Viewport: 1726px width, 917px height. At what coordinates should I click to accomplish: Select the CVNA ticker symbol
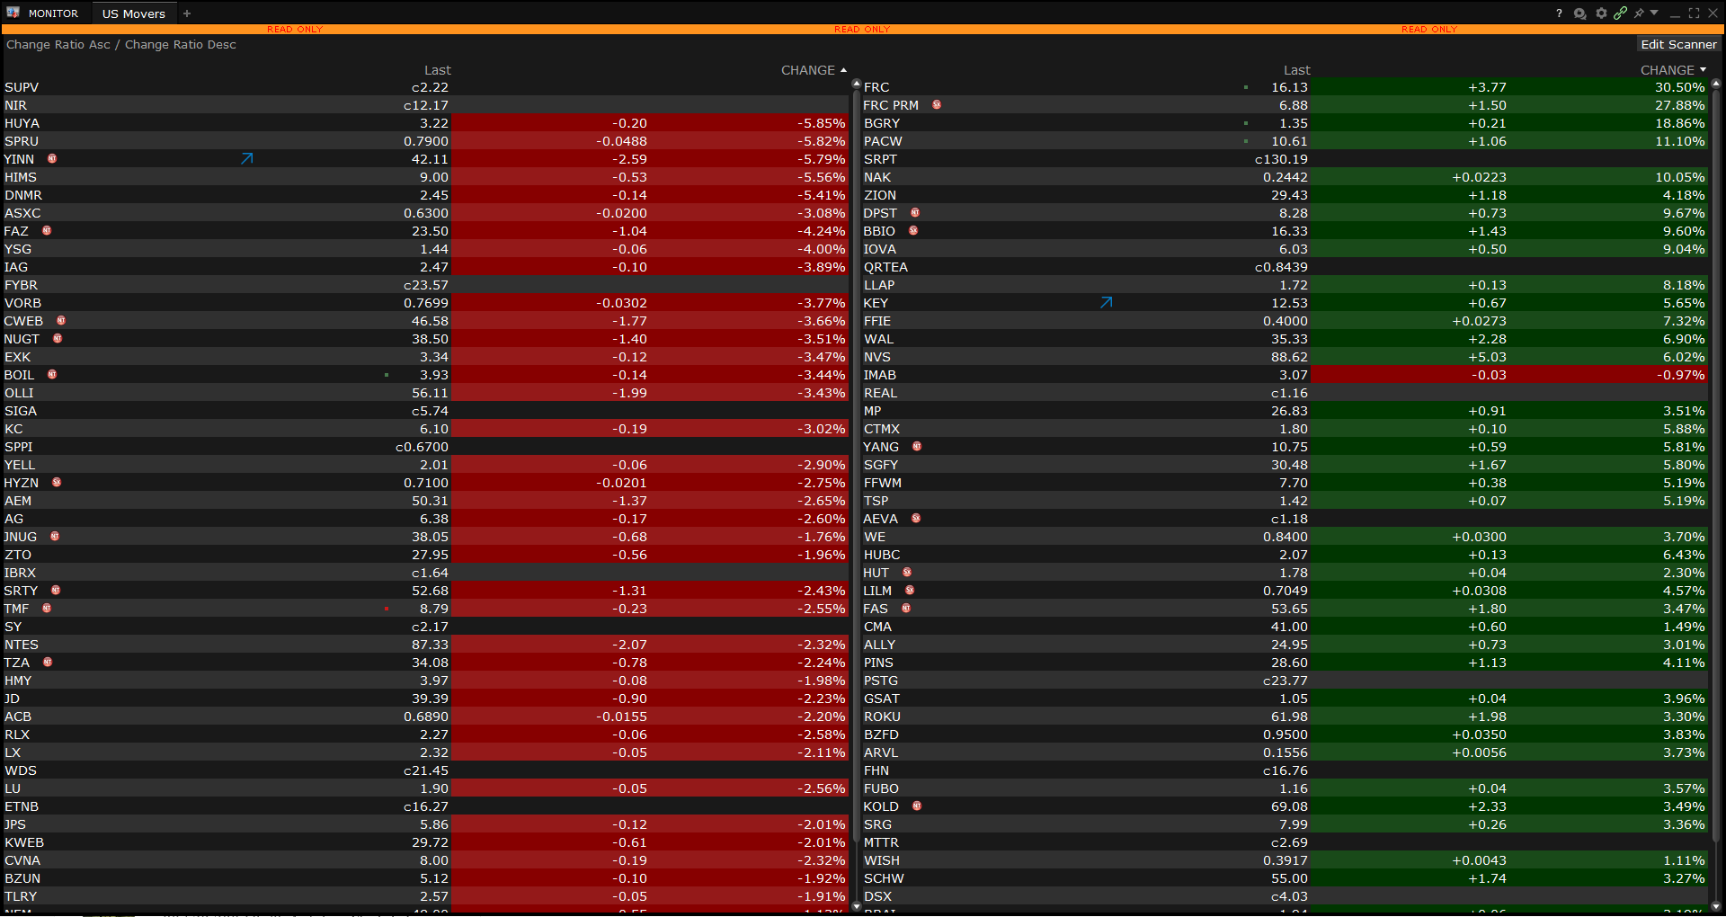click(x=22, y=860)
